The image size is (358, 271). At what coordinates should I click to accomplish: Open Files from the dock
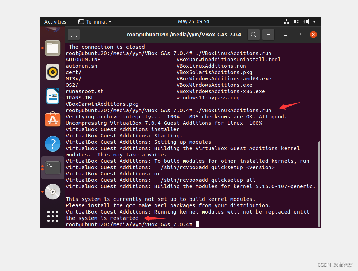tap(52, 48)
